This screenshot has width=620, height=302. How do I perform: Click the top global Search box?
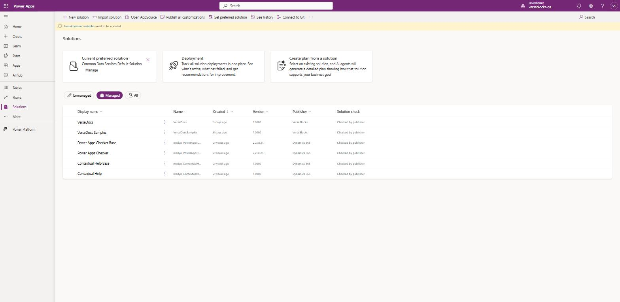point(276,6)
